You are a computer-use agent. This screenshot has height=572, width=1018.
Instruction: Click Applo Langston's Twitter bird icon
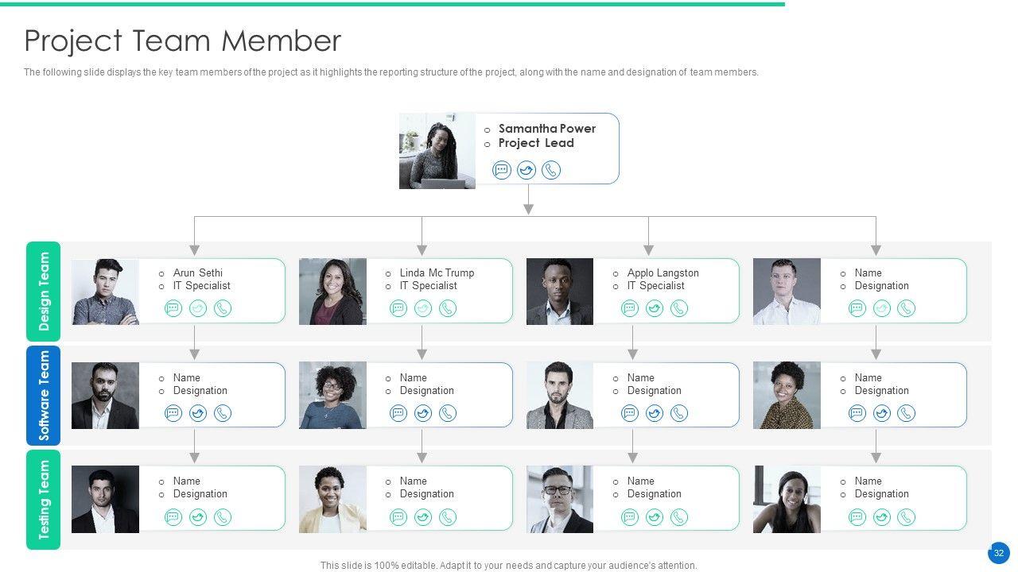[x=655, y=308]
